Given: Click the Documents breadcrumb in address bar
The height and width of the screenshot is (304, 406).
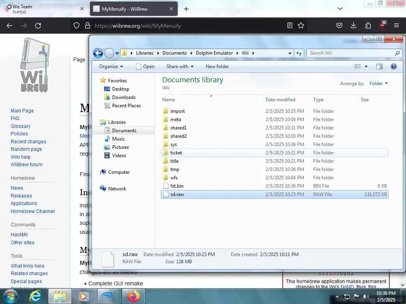Looking at the screenshot, I should pyautogui.click(x=174, y=53).
